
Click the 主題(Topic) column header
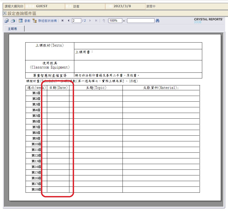(96, 88)
